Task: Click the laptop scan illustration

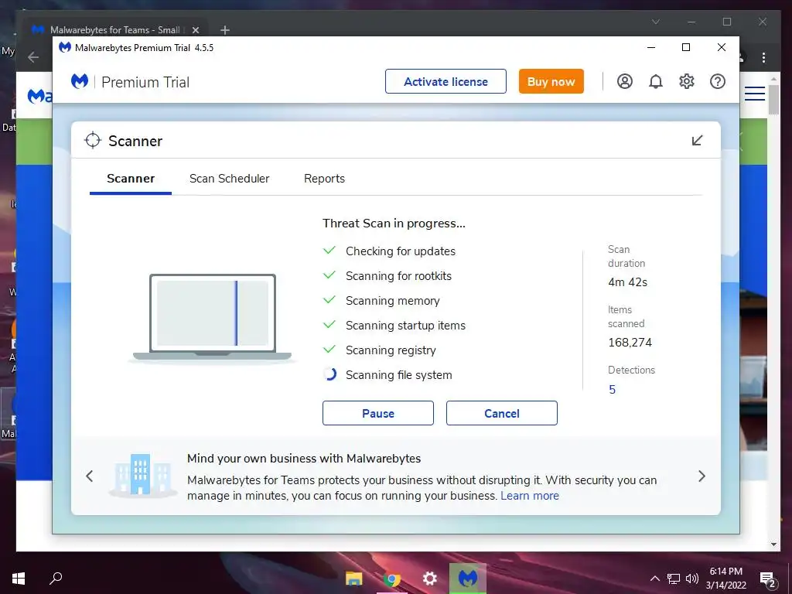Action: pyautogui.click(x=212, y=318)
